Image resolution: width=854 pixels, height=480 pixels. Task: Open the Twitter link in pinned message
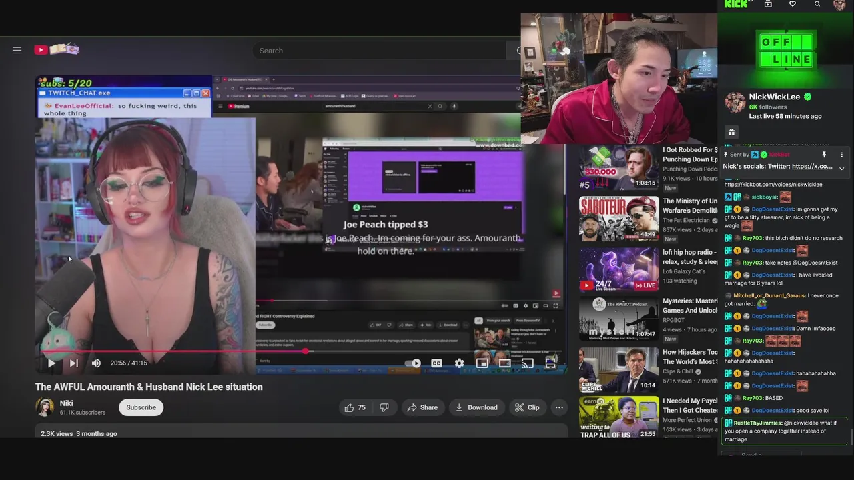tap(812, 167)
